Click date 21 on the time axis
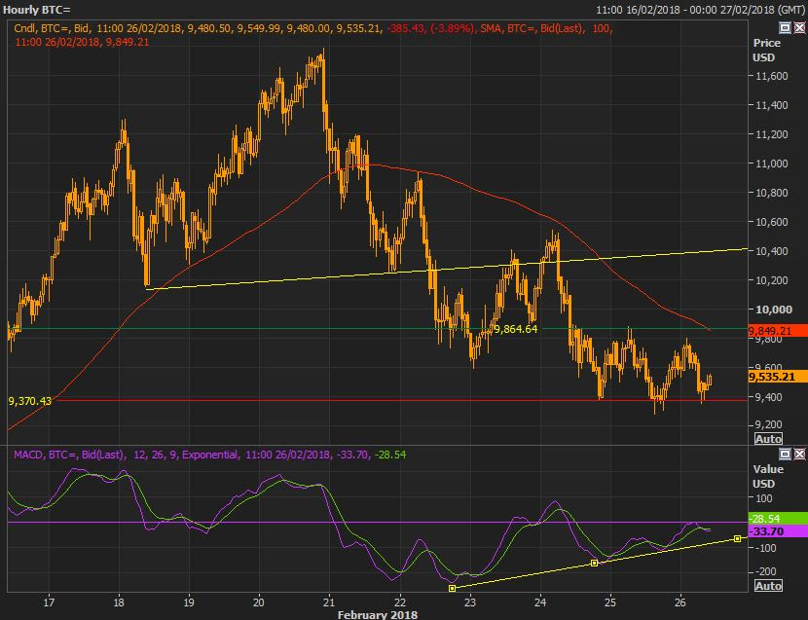Screen dimensions: 808x620 pyautogui.click(x=329, y=602)
